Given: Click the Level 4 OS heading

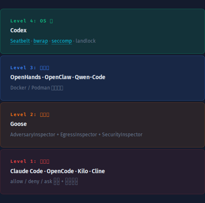Looking at the screenshot, I should point(31,21).
